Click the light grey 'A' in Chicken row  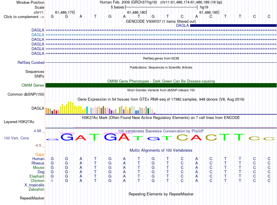(52, 181)
